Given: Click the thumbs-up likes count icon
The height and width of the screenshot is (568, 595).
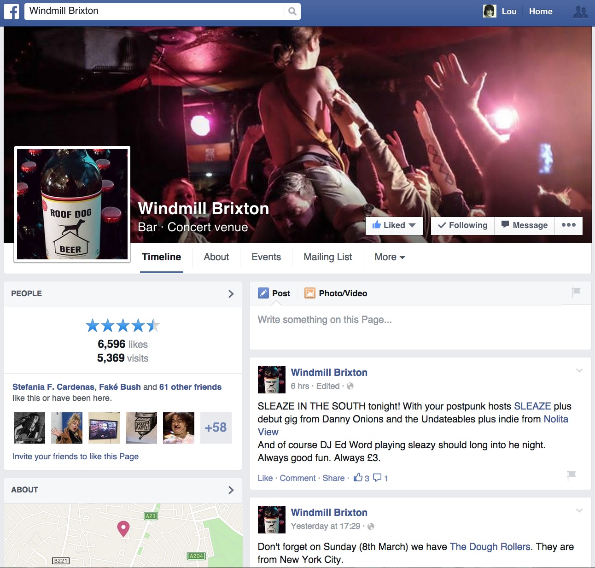Looking at the screenshot, I should (358, 478).
